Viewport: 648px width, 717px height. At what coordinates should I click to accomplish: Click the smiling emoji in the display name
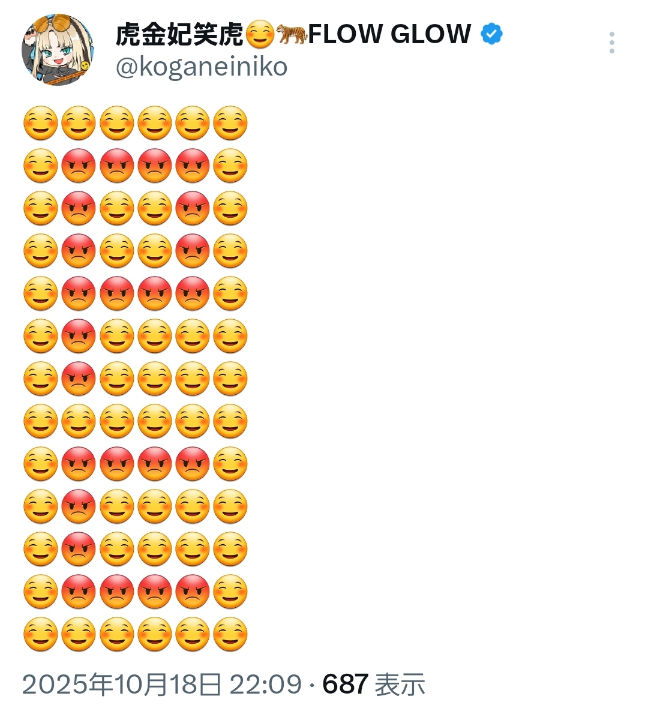(260, 35)
